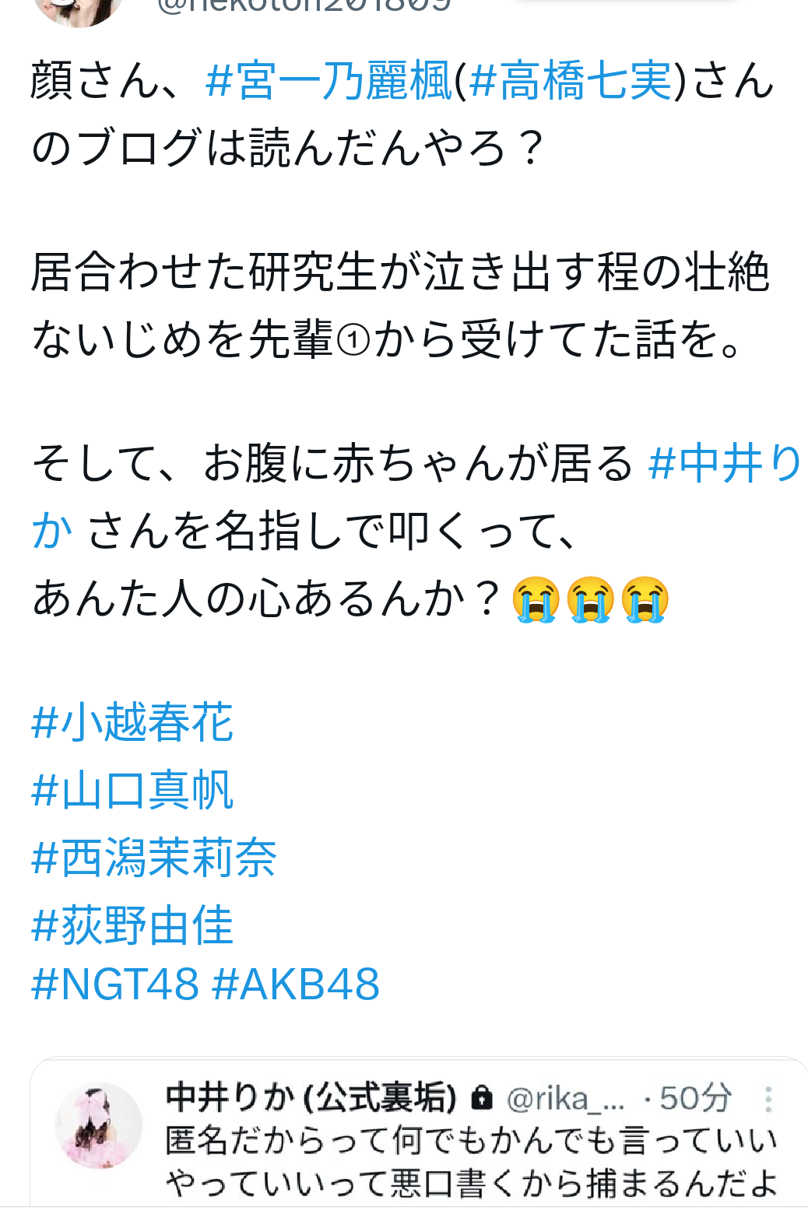Tap the first crying face emoji
This screenshot has width=808, height=1232.
coord(536,600)
